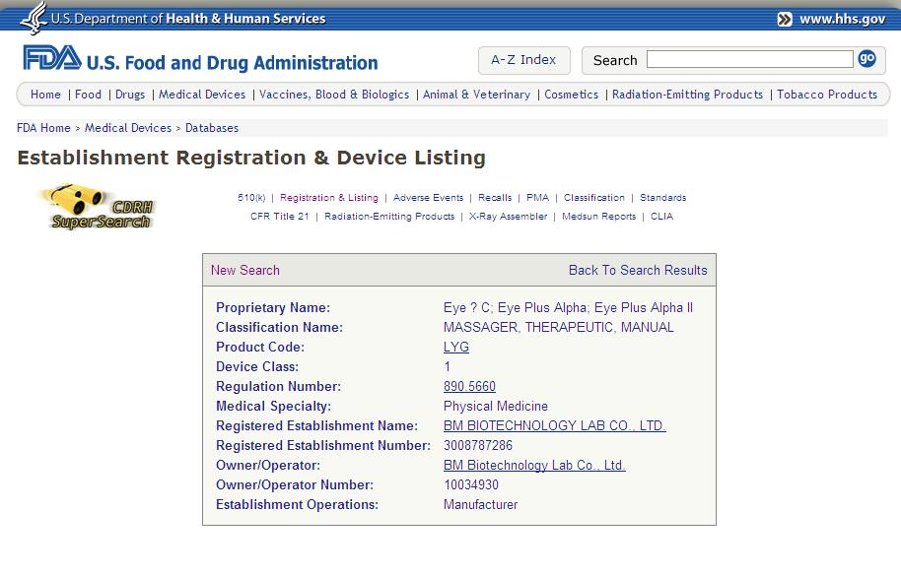
Task: Click Back To Search Results
Action: pos(638,270)
